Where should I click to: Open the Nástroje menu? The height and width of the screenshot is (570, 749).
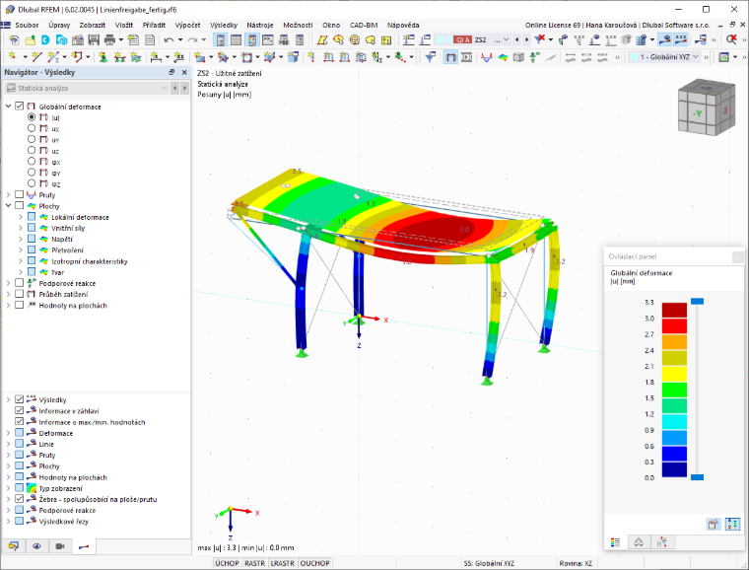[x=260, y=25]
